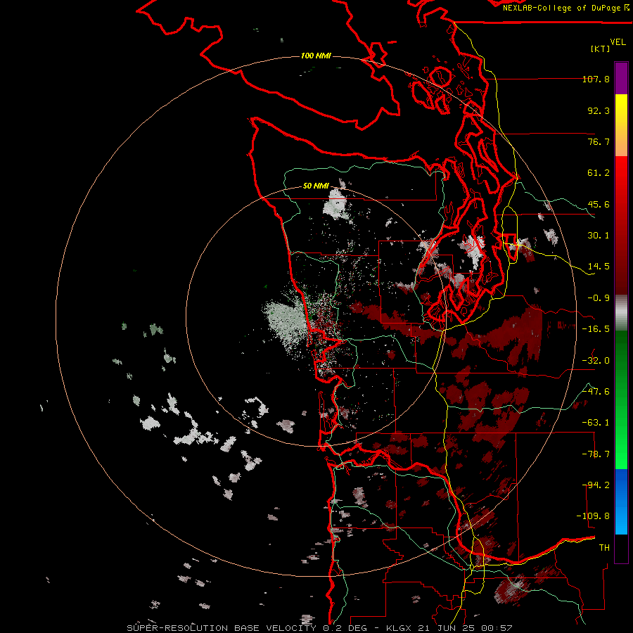633x633 pixels.
Task: Select the 76.7 scale value
Action: coord(599,141)
